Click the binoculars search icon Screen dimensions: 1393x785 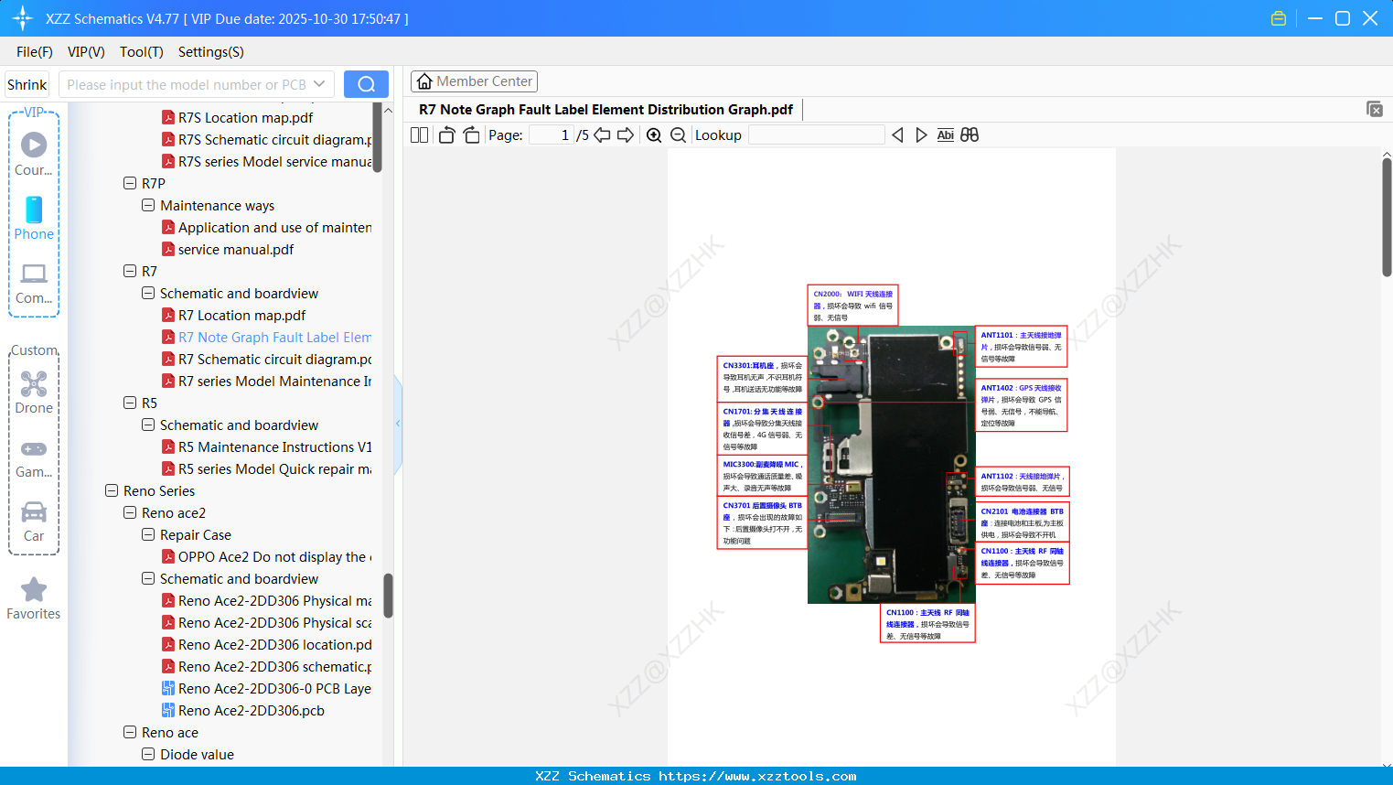(970, 135)
